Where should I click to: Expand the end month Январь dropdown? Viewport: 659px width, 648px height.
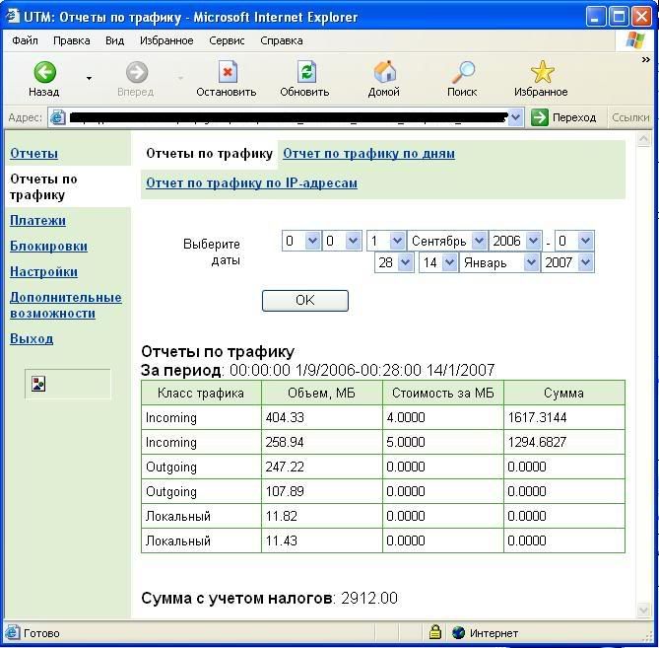pos(532,263)
